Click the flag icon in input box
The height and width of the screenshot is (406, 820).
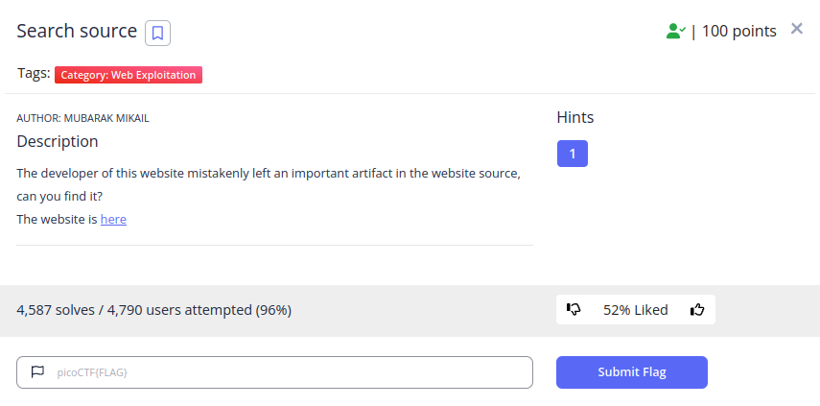pos(37,372)
